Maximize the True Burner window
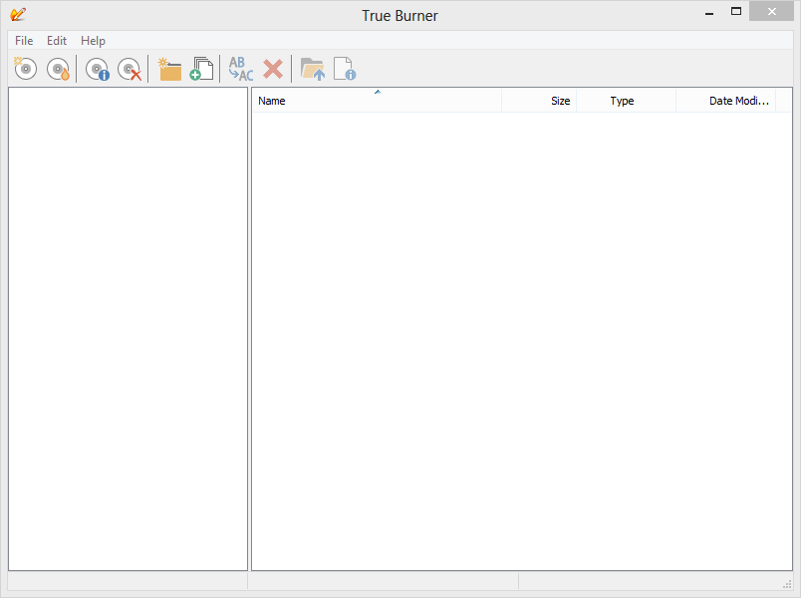The height and width of the screenshot is (598, 801). pos(735,11)
